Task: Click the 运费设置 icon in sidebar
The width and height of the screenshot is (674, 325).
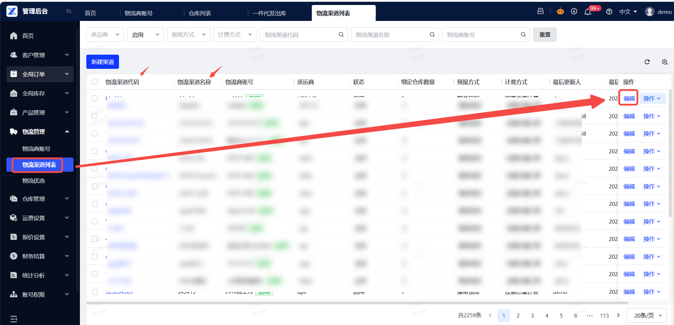Action: (x=13, y=218)
